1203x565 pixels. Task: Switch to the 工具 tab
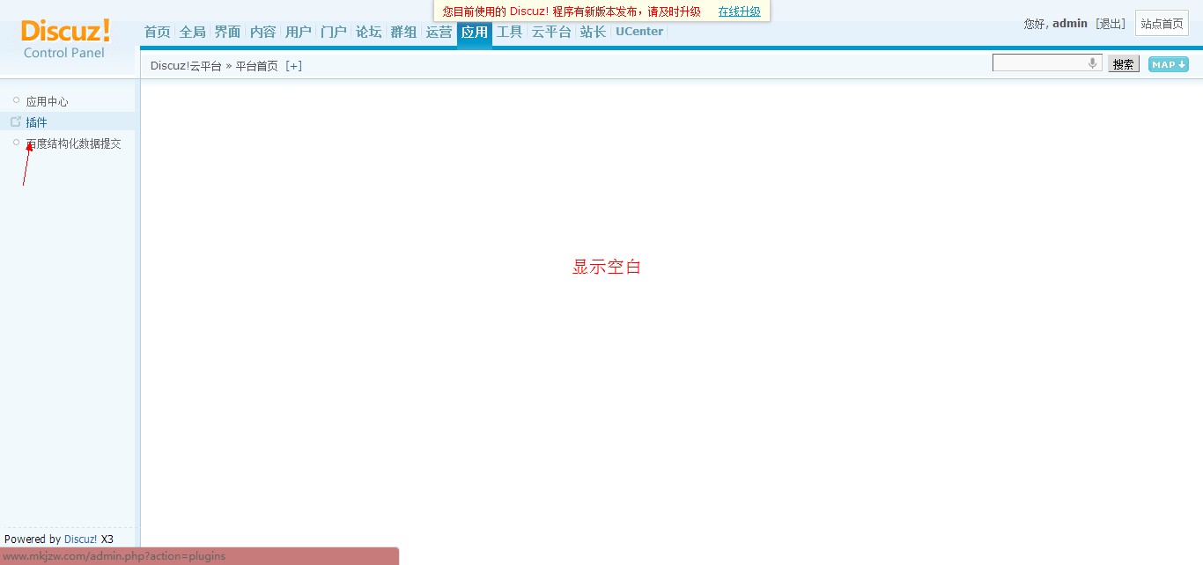coord(509,31)
